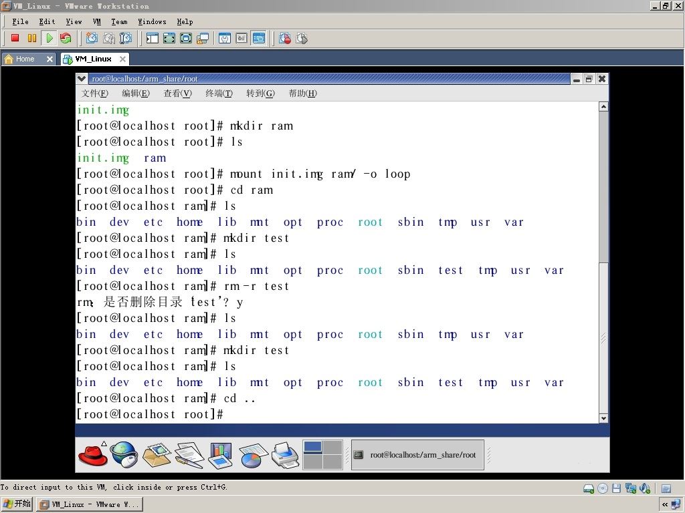This screenshot has width=685, height=513.
Task: Click the last terminal prompt line
Action: [x=151, y=414]
